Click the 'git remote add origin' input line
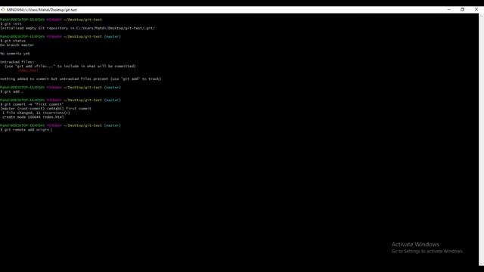 [x=26, y=130]
